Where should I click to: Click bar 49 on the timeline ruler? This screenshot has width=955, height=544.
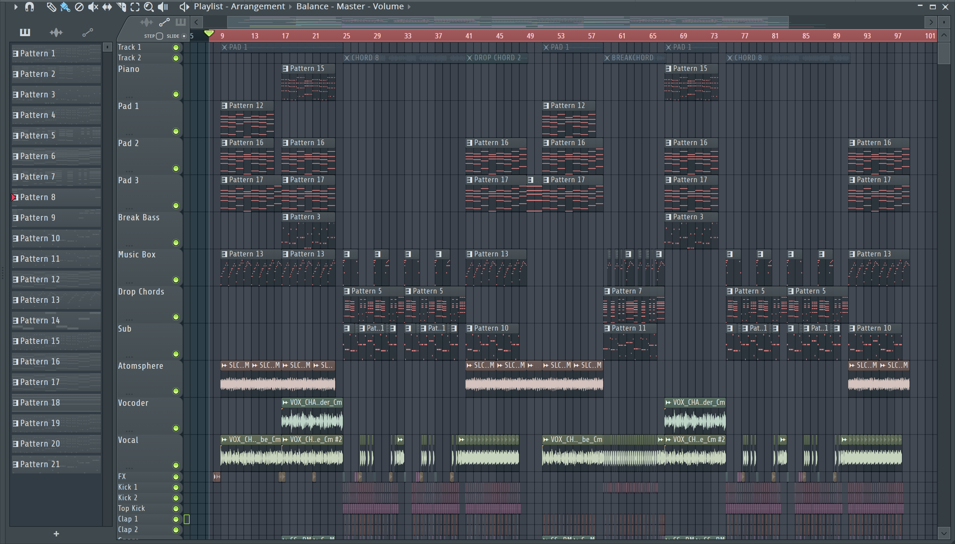coord(530,36)
